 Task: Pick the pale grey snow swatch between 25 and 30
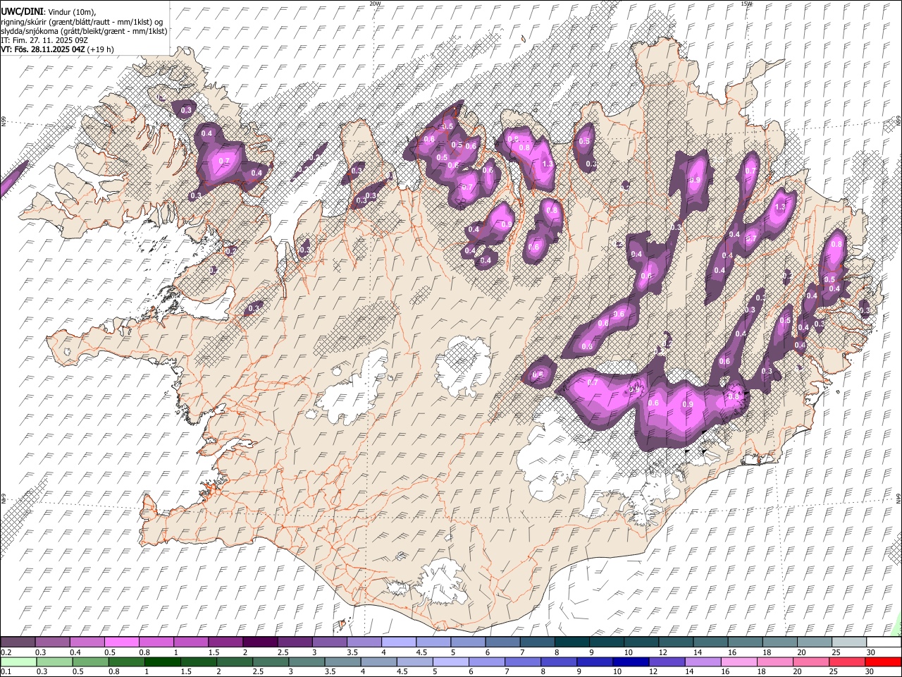(x=848, y=642)
